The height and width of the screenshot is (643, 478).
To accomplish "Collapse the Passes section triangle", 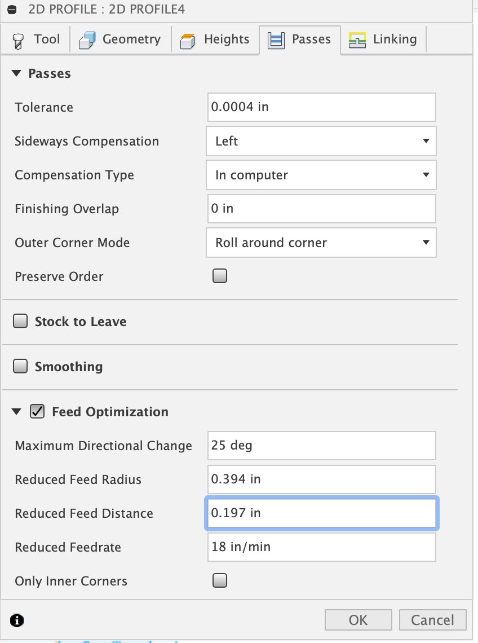I will point(16,73).
